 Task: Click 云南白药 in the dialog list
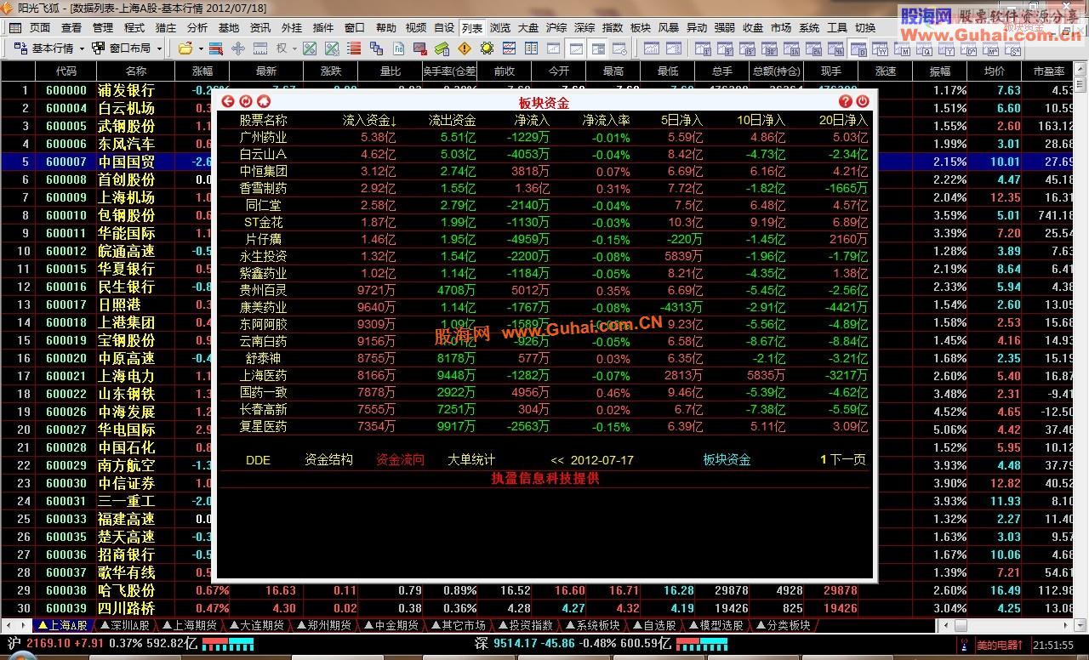pyautogui.click(x=263, y=341)
